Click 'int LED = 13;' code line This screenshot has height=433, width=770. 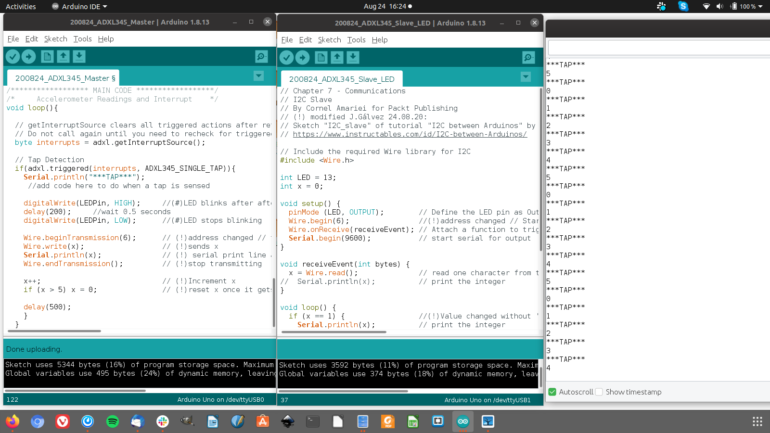click(308, 178)
